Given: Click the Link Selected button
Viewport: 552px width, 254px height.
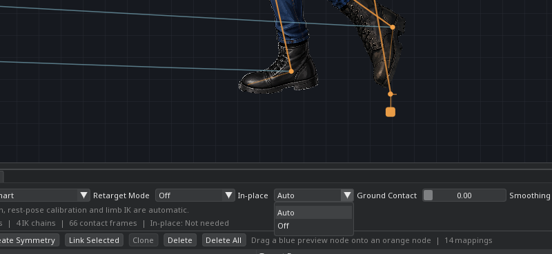Looking at the screenshot, I should (94, 240).
